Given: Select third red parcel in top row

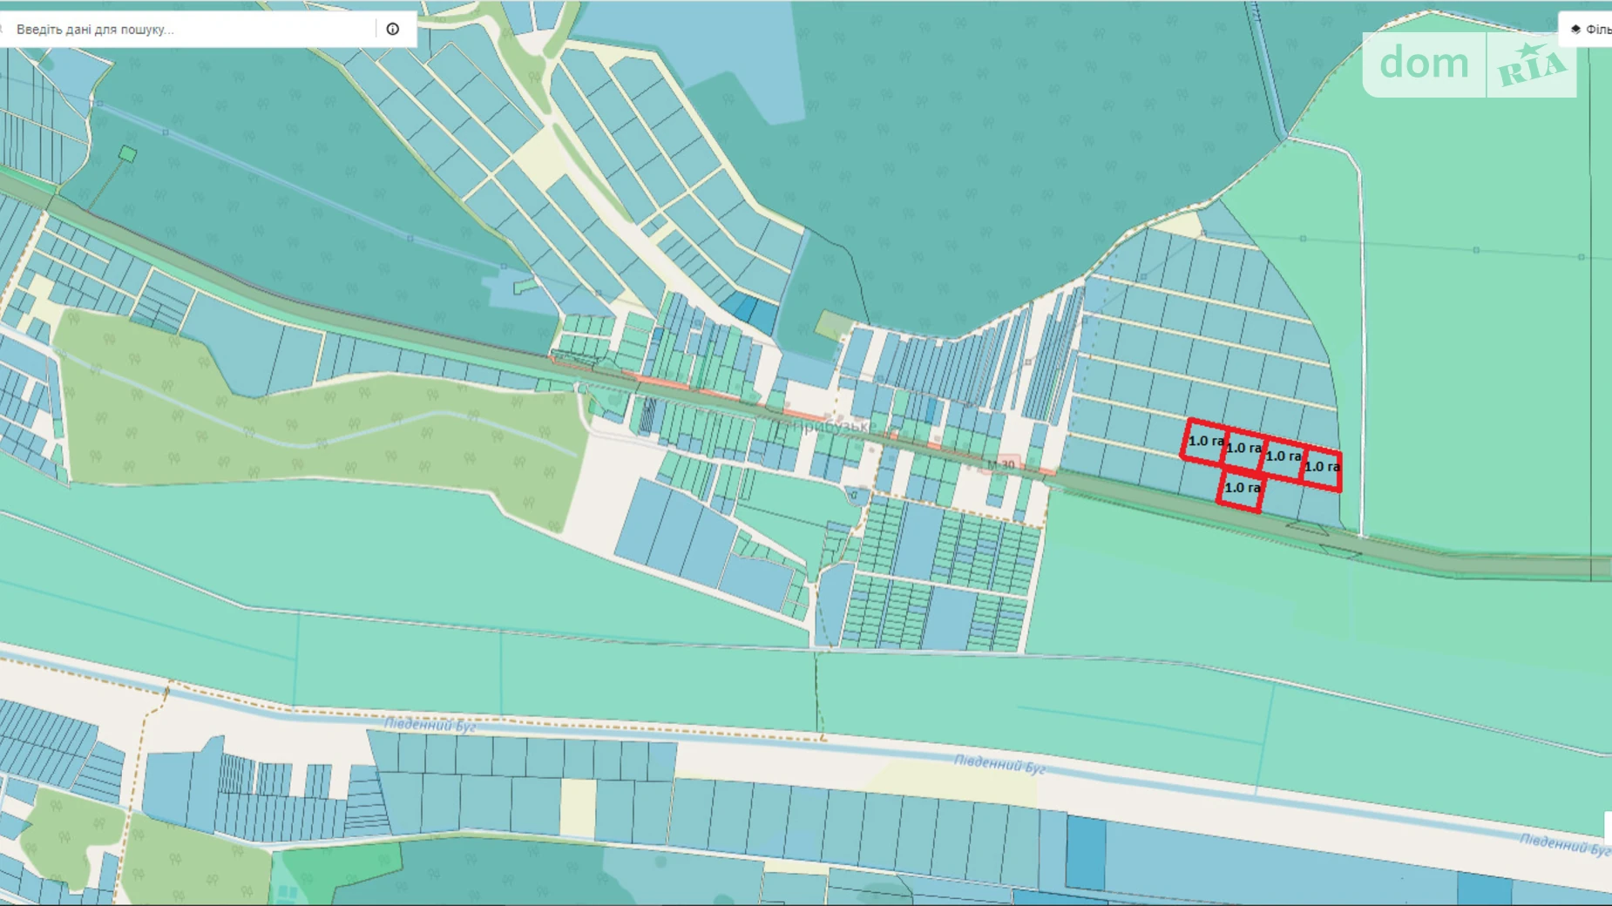Looking at the screenshot, I should tap(1282, 456).
